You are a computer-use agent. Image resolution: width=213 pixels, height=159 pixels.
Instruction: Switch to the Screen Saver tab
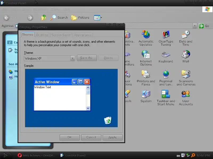(61, 35)
